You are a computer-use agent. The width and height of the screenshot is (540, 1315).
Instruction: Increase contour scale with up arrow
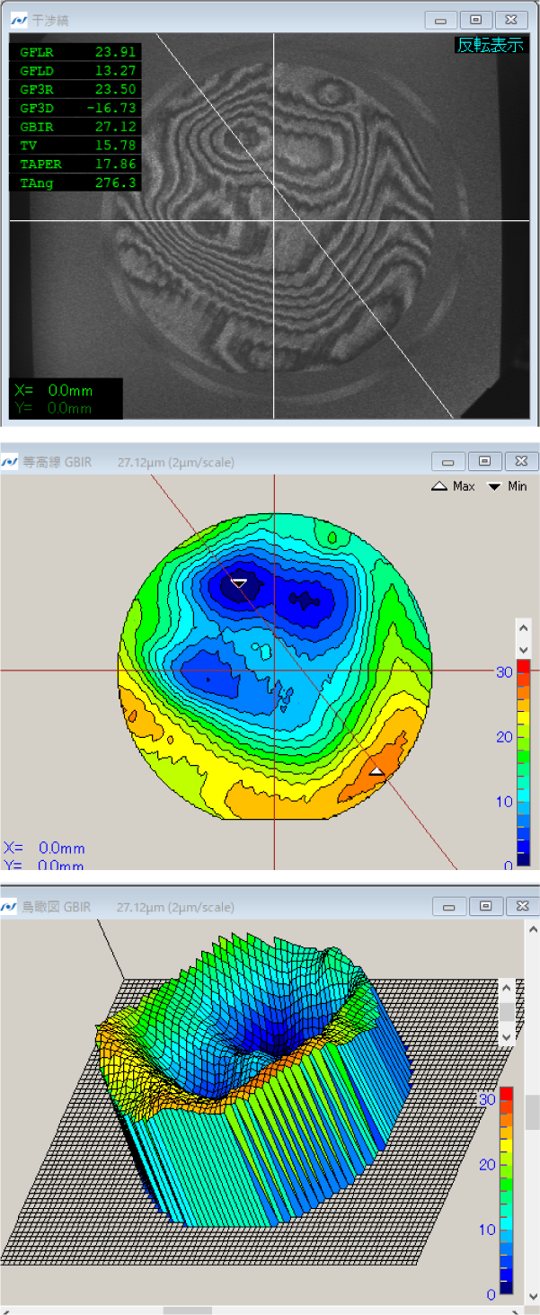pyautogui.click(x=523, y=627)
